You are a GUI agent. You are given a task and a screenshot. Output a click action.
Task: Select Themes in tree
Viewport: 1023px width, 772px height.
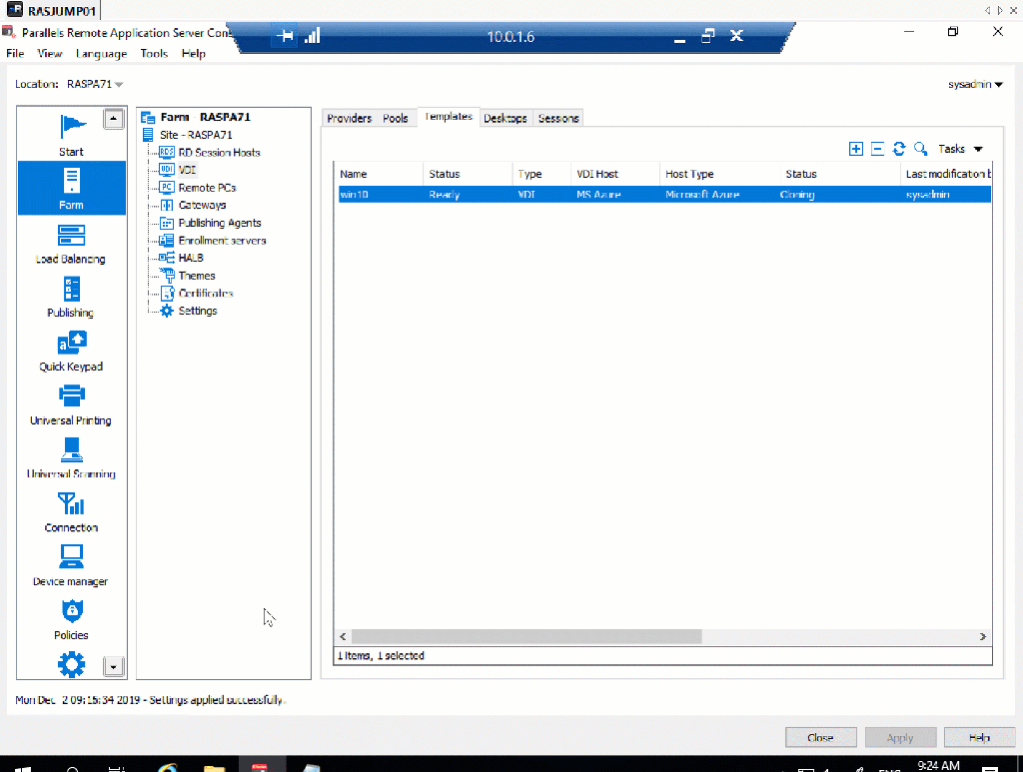[x=197, y=276]
